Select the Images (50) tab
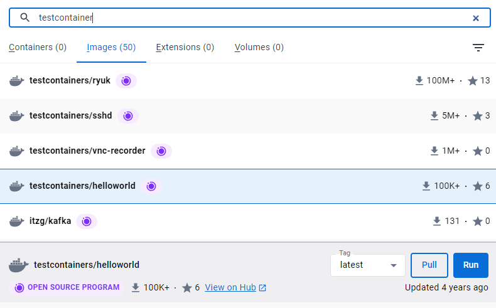The image size is (496, 308). click(x=111, y=47)
